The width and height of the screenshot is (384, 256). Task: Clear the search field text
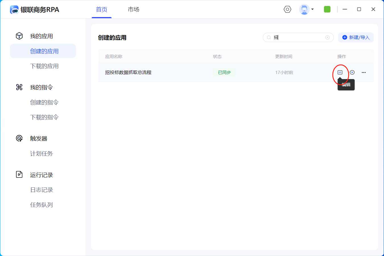click(x=327, y=38)
